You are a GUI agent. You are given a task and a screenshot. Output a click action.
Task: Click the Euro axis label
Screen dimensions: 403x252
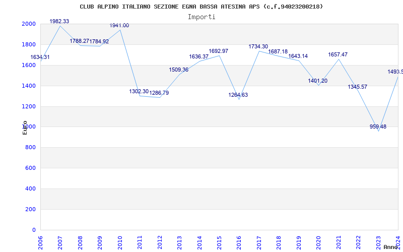point(25,128)
